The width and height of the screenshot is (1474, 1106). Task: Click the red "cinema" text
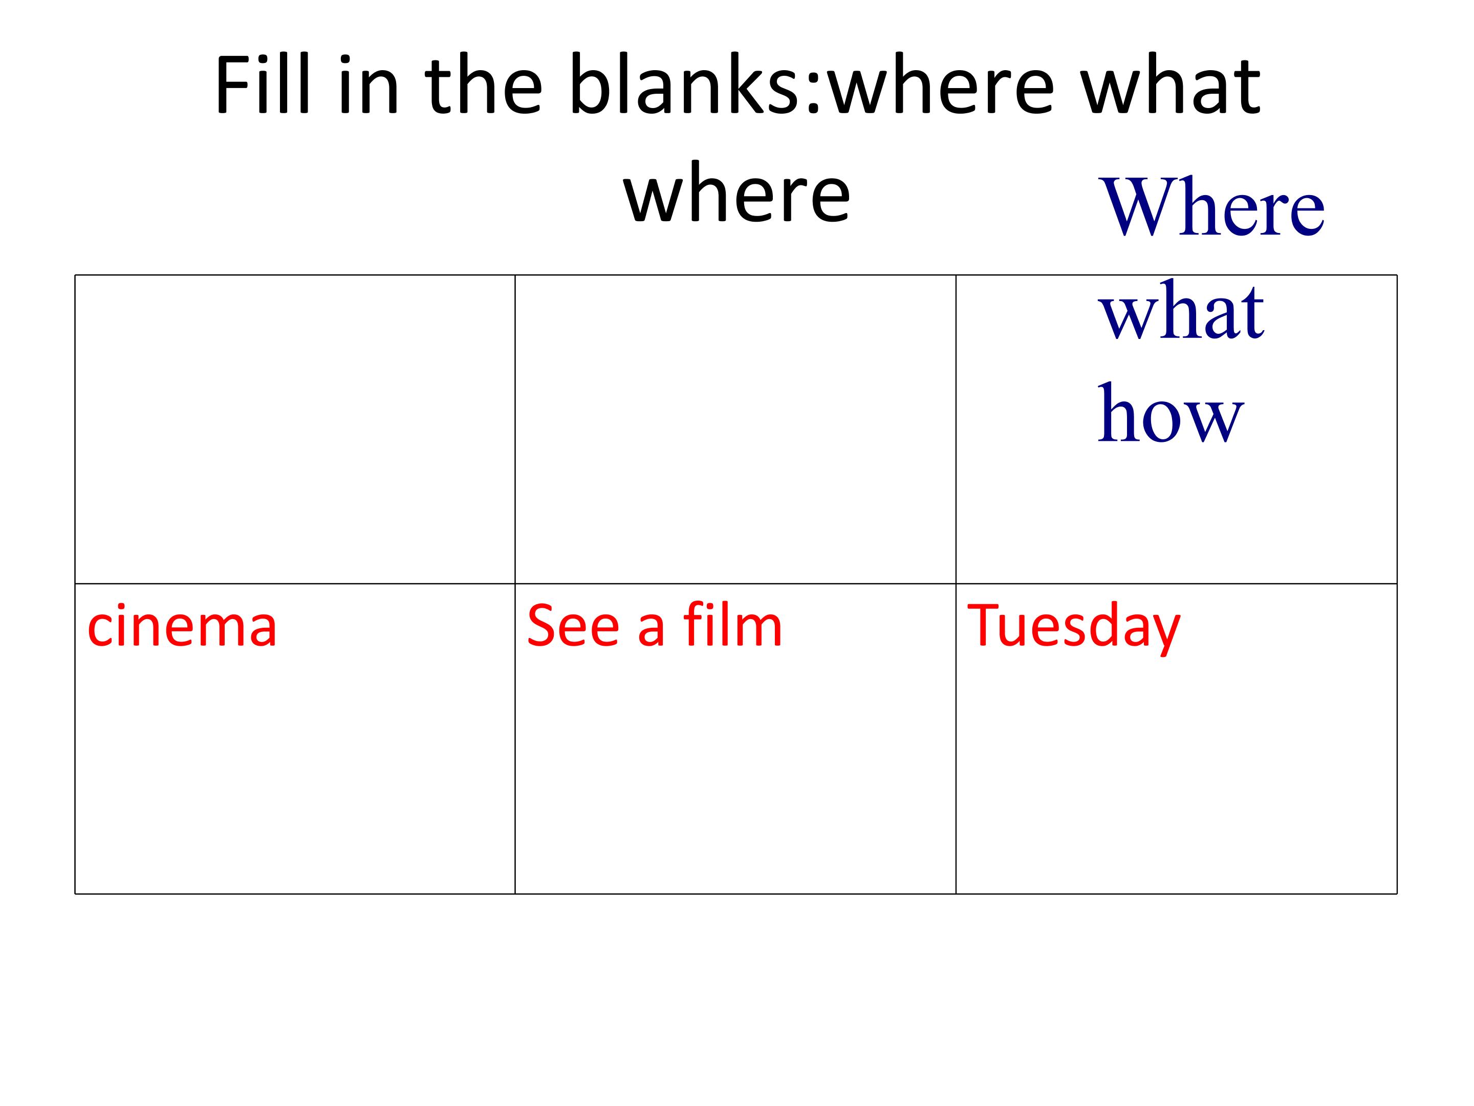[x=182, y=626]
